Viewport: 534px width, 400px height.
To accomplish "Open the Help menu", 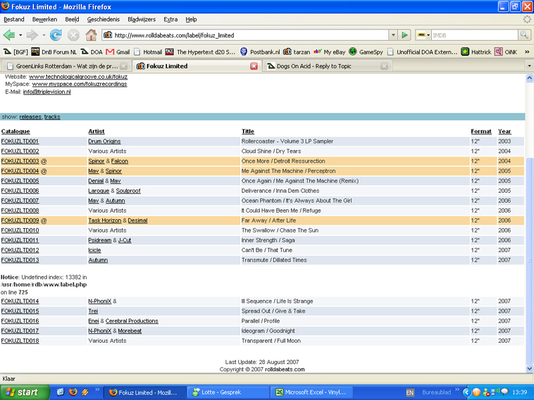I will pos(192,19).
